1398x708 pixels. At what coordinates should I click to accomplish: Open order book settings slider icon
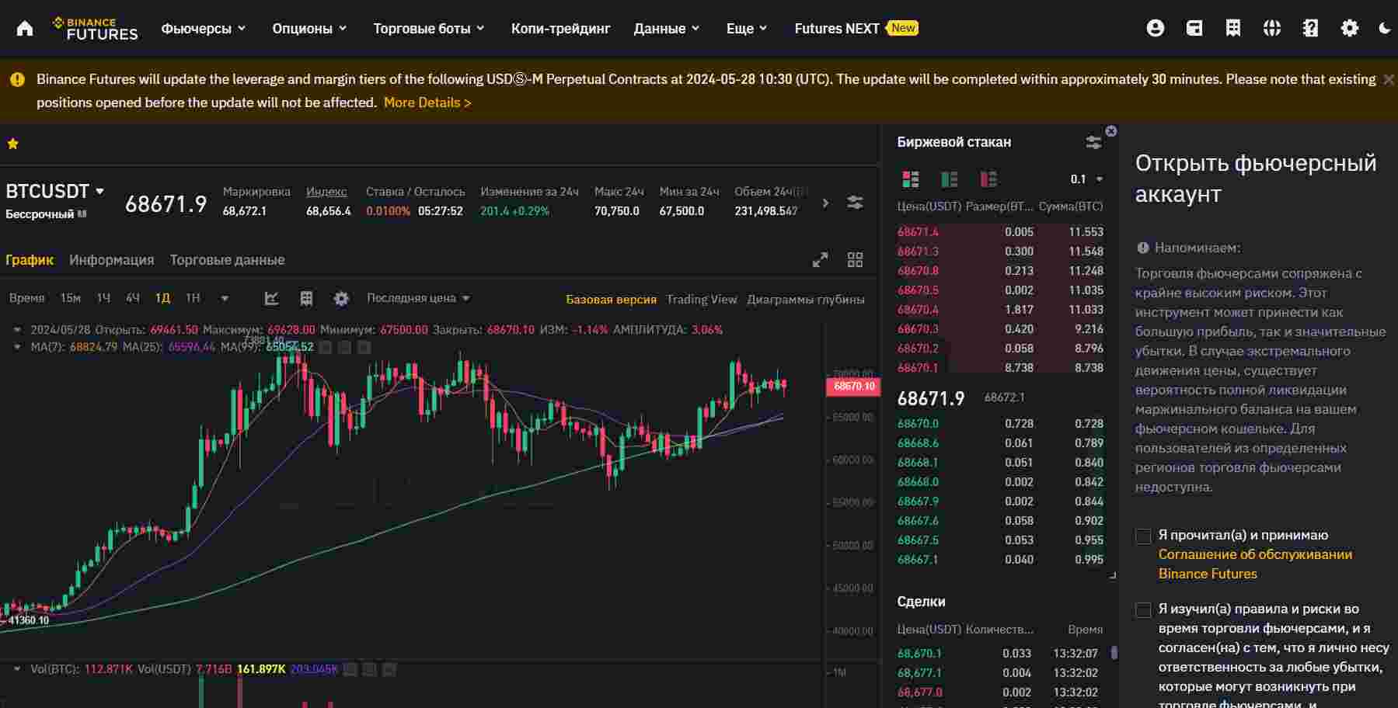click(1093, 142)
